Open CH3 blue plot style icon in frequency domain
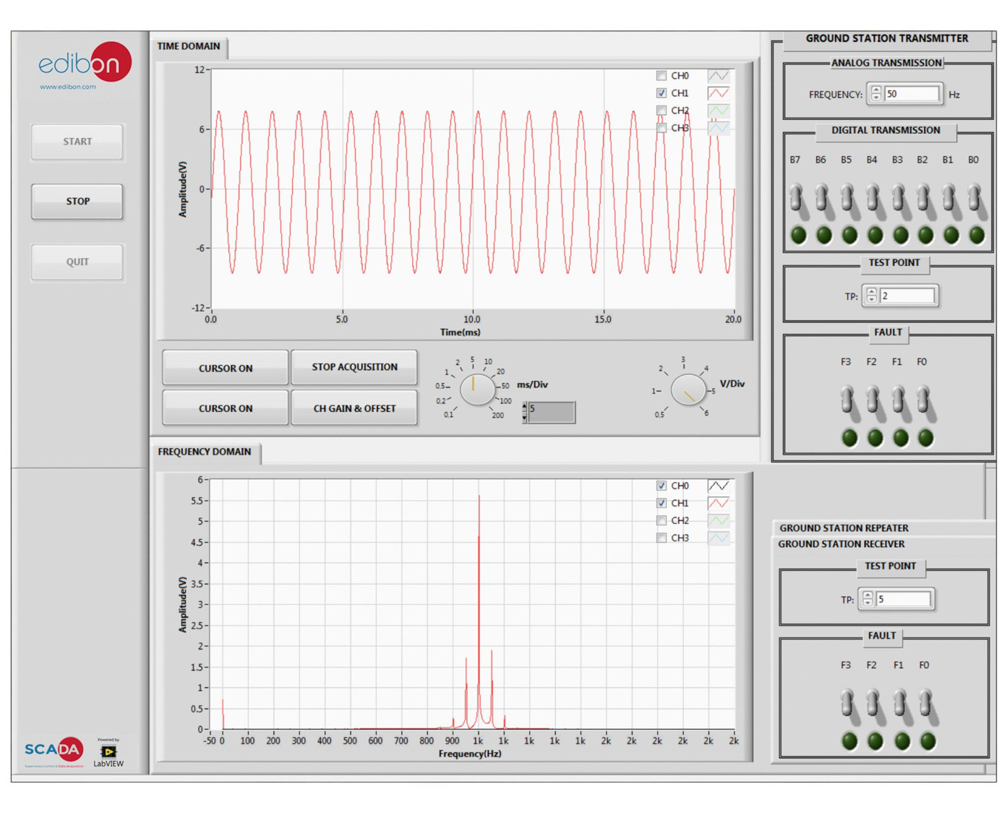This screenshot has height=813, width=1007. [x=719, y=538]
